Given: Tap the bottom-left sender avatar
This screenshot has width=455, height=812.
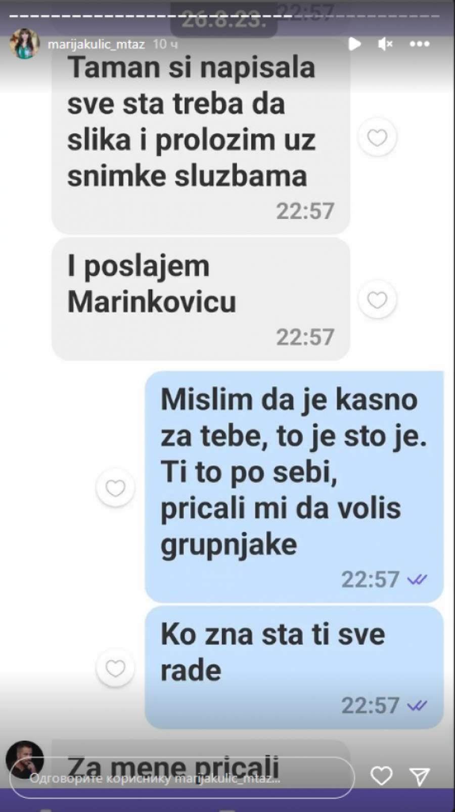Looking at the screenshot, I should pos(24,760).
